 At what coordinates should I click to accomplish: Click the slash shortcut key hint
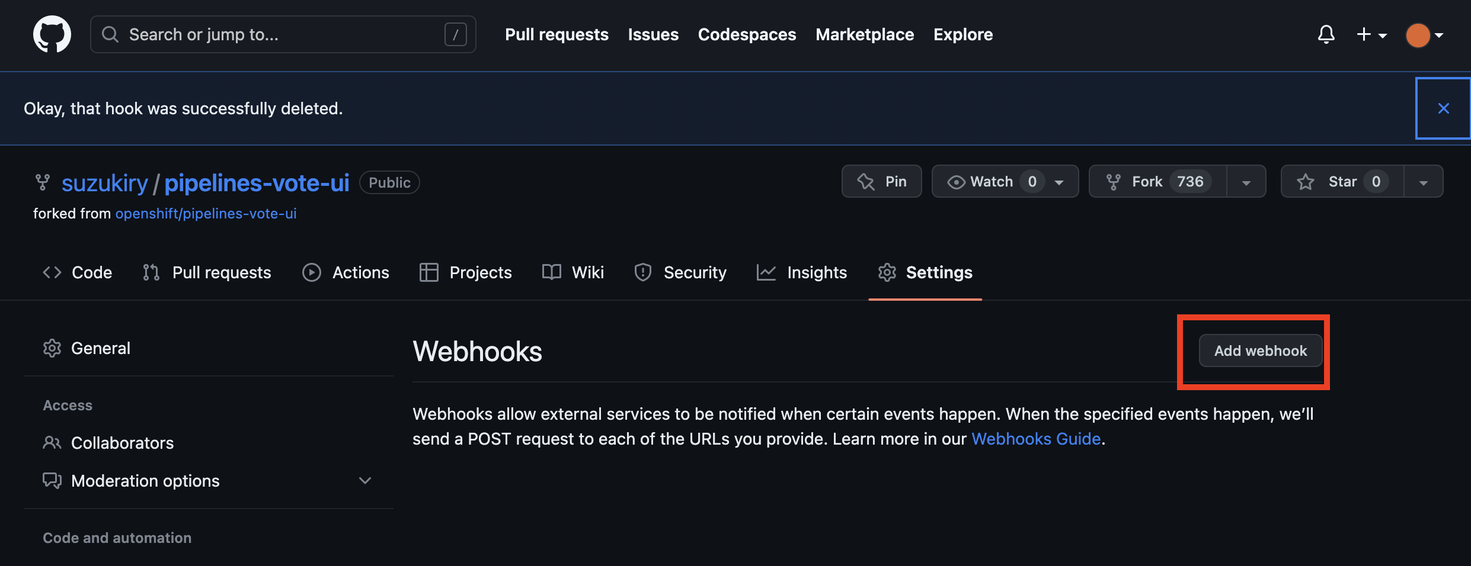point(455,34)
